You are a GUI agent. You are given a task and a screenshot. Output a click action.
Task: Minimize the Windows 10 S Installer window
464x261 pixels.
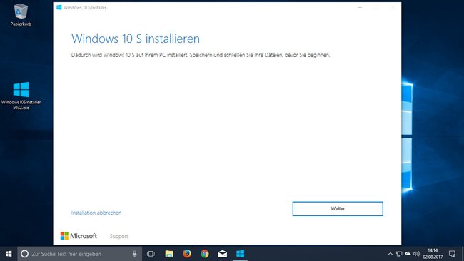360,7
